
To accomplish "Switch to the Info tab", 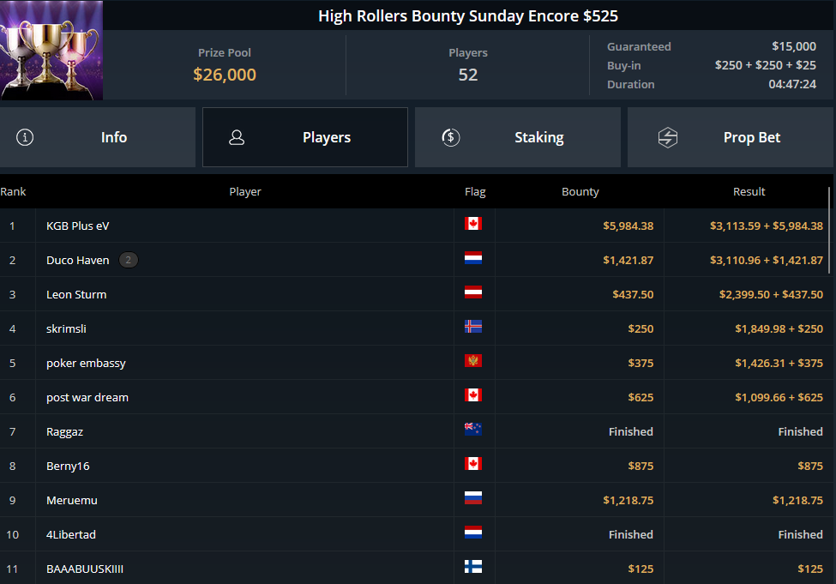I will [98, 137].
